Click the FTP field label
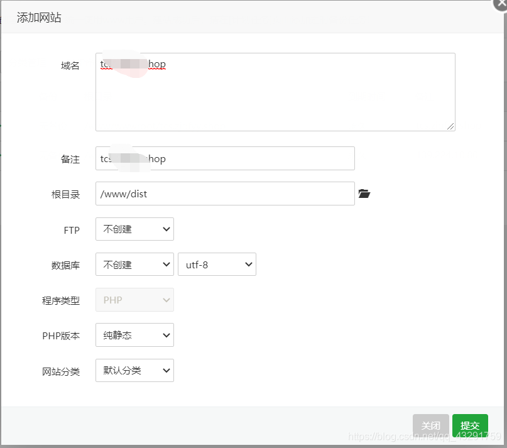Screen dimensions: 507x448 tap(72, 230)
